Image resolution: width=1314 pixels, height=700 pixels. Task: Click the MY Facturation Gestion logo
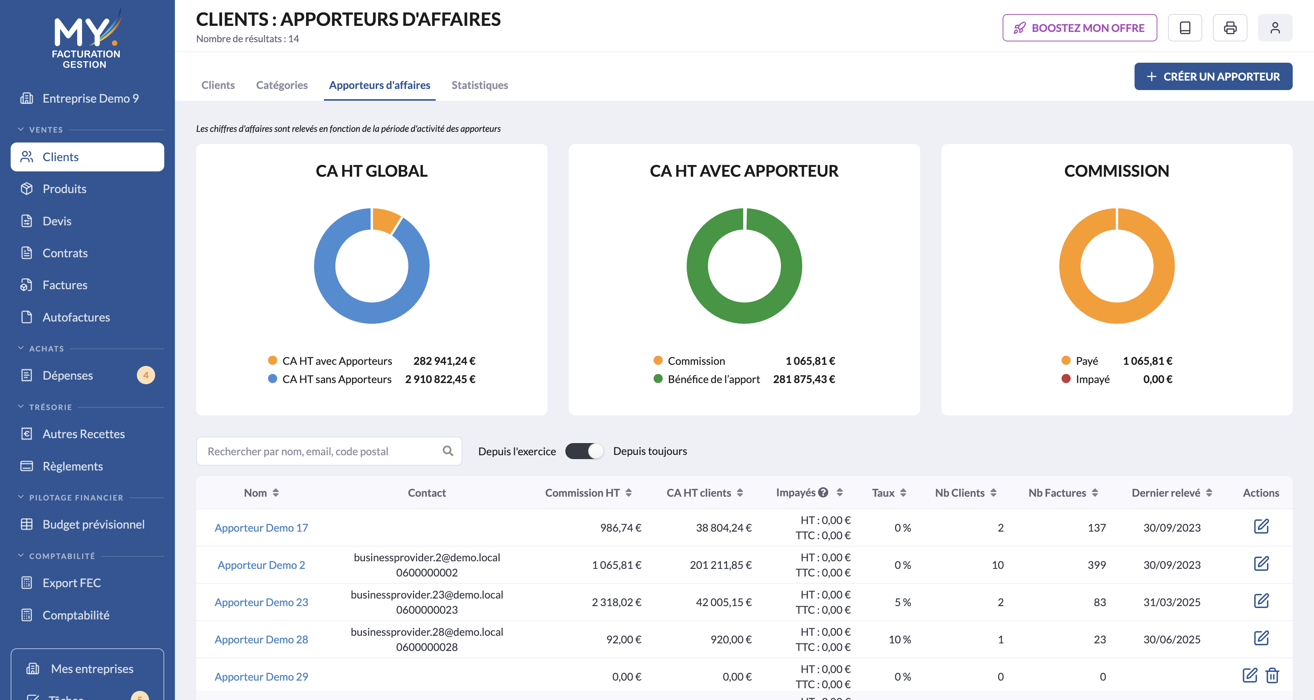point(86,39)
